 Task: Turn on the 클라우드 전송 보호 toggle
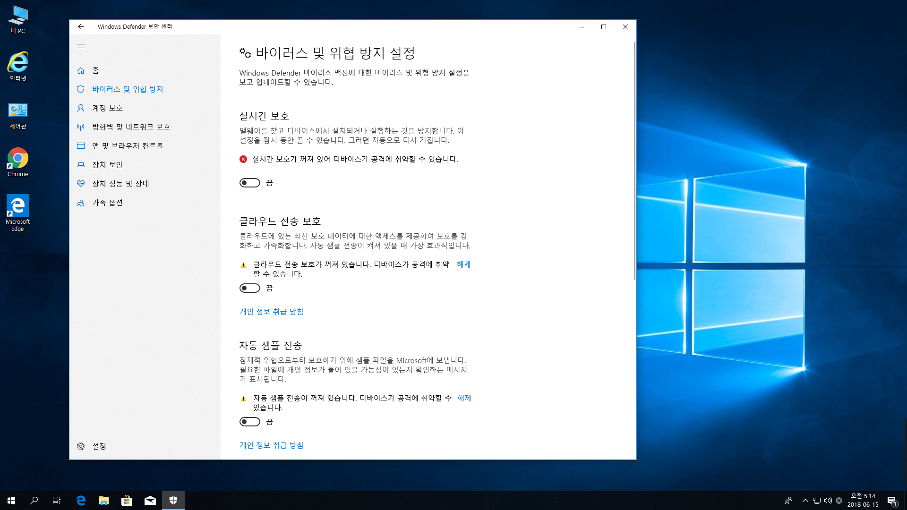tap(249, 288)
